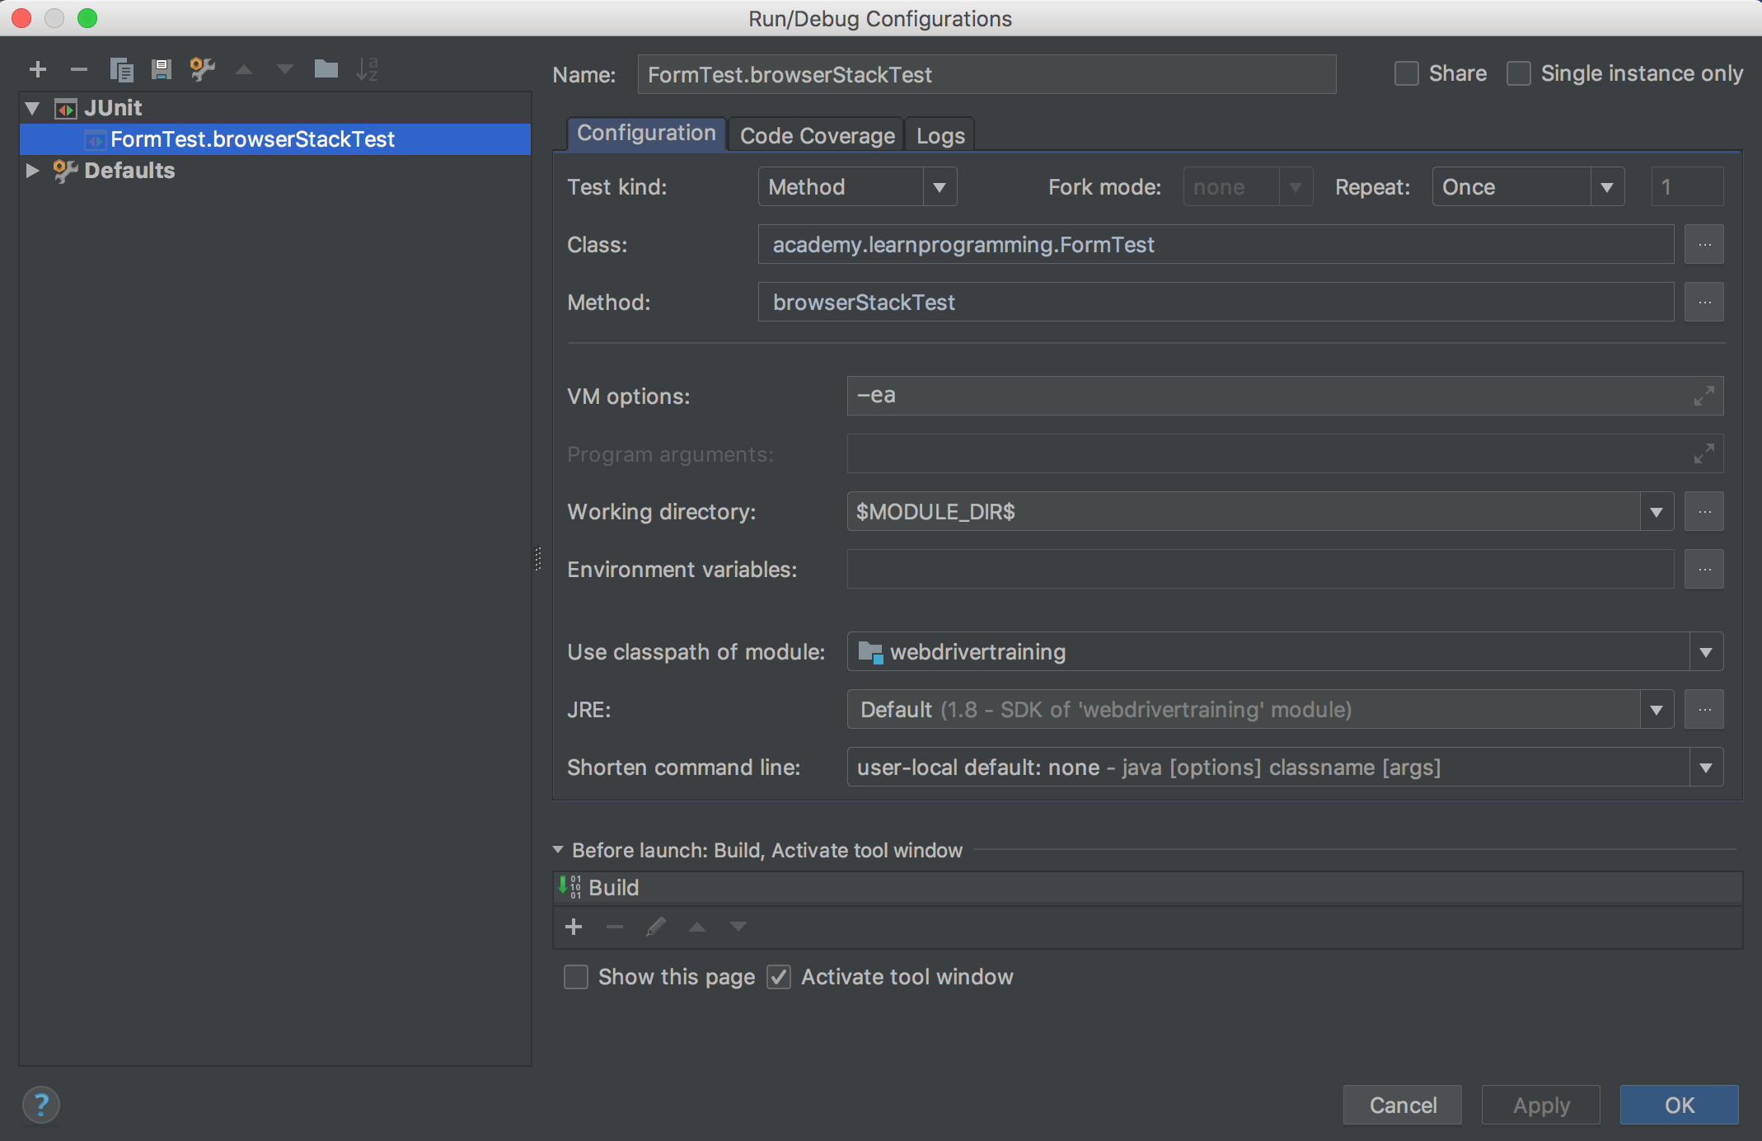The width and height of the screenshot is (1762, 1141).
Task: Collapse the JUnit tree node
Action: 33,108
